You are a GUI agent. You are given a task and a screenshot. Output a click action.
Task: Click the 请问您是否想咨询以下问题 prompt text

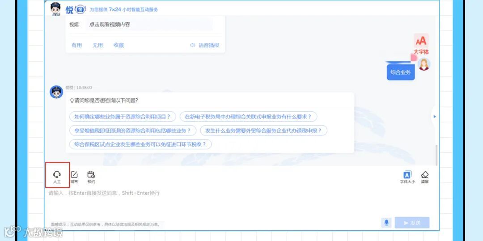[x=104, y=101]
